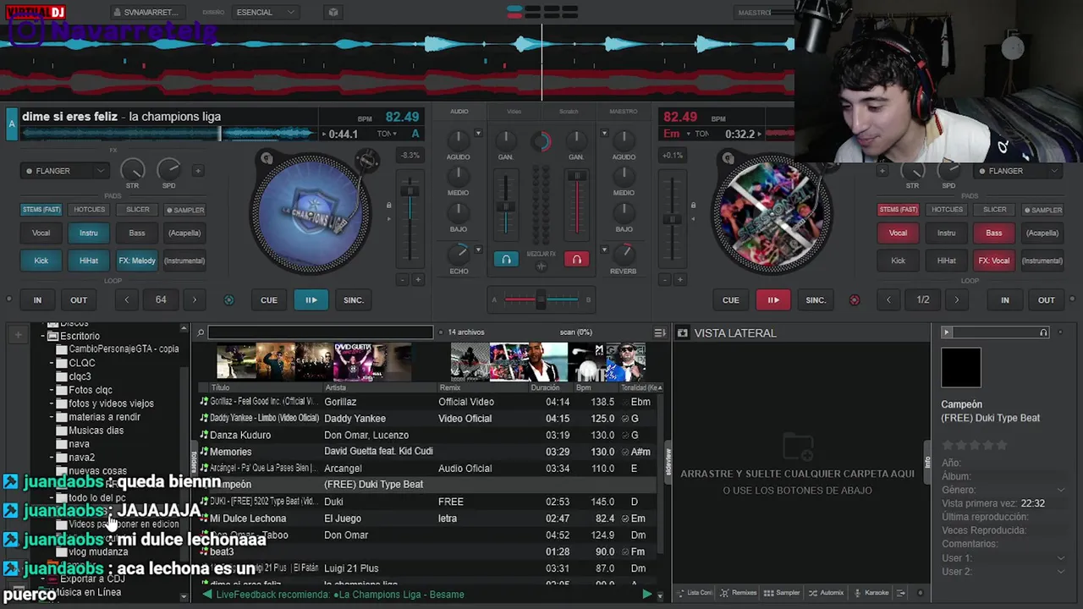The width and height of the screenshot is (1083, 609).
Task: Click the left deck quantize target icon
Action: click(228, 300)
